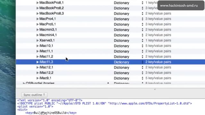Expand the MacBookPro8,1 dictionary
205x115 pixels.
tap(37, 3)
